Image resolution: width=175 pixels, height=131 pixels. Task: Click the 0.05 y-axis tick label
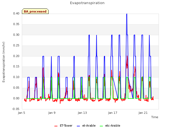(16, 88)
